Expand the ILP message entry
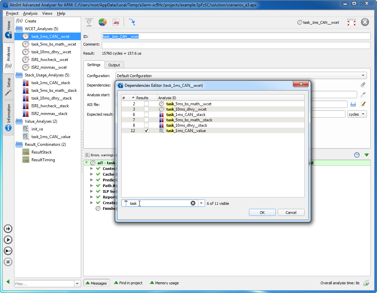 tap(91, 191)
